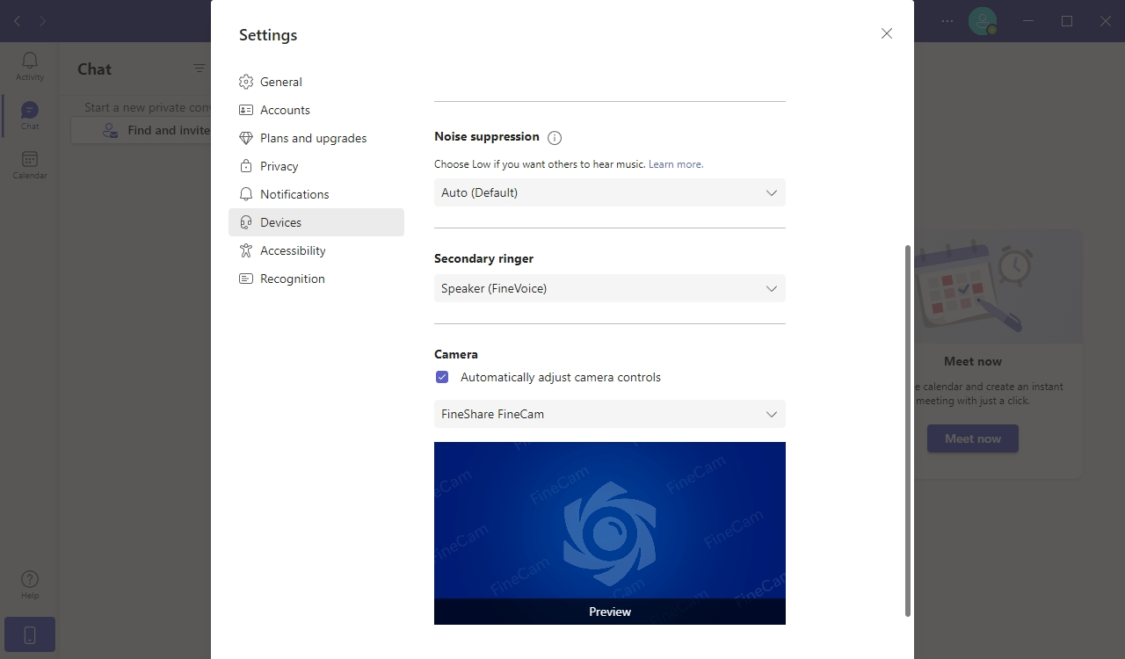The height and width of the screenshot is (659, 1125).
Task: Select the Devices settings section
Action: coord(316,222)
